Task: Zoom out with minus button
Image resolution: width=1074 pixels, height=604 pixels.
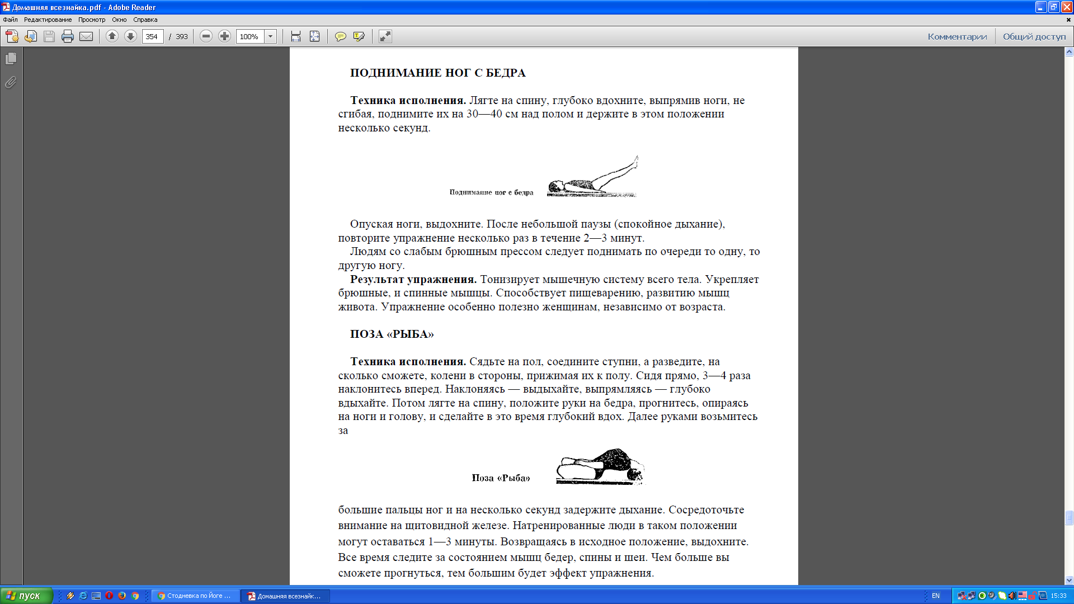Action: click(206, 36)
